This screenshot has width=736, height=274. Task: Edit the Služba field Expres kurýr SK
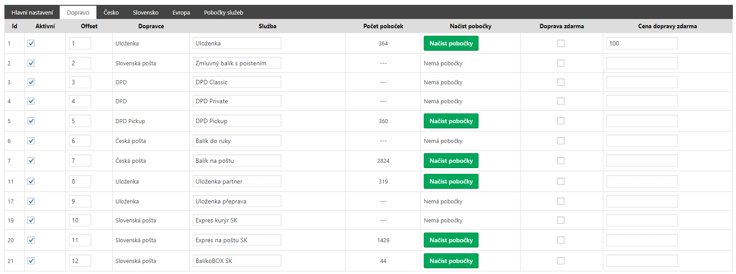tap(237, 220)
